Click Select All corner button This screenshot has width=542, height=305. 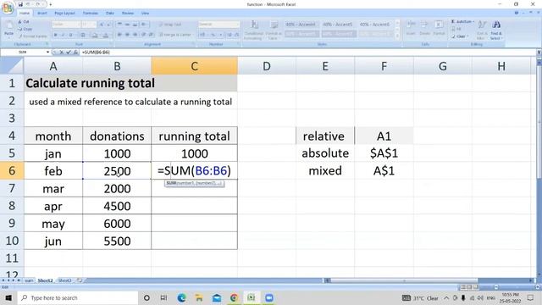pos(12,66)
